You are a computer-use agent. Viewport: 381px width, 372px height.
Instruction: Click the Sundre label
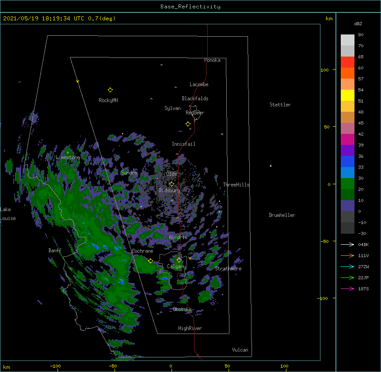click(x=129, y=173)
